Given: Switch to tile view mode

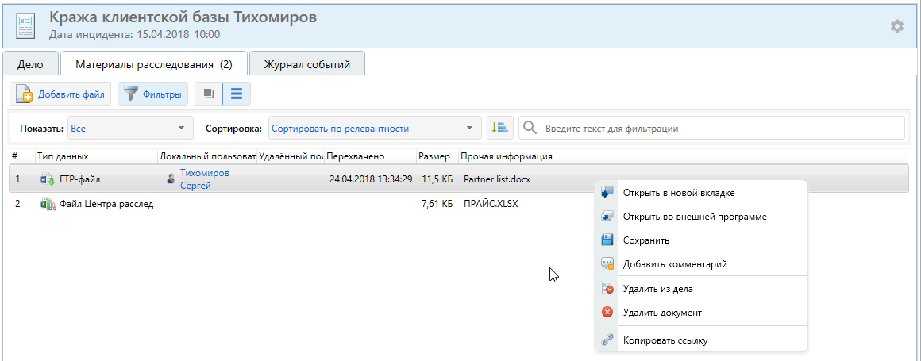Looking at the screenshot, I should [x=209, y=94].
